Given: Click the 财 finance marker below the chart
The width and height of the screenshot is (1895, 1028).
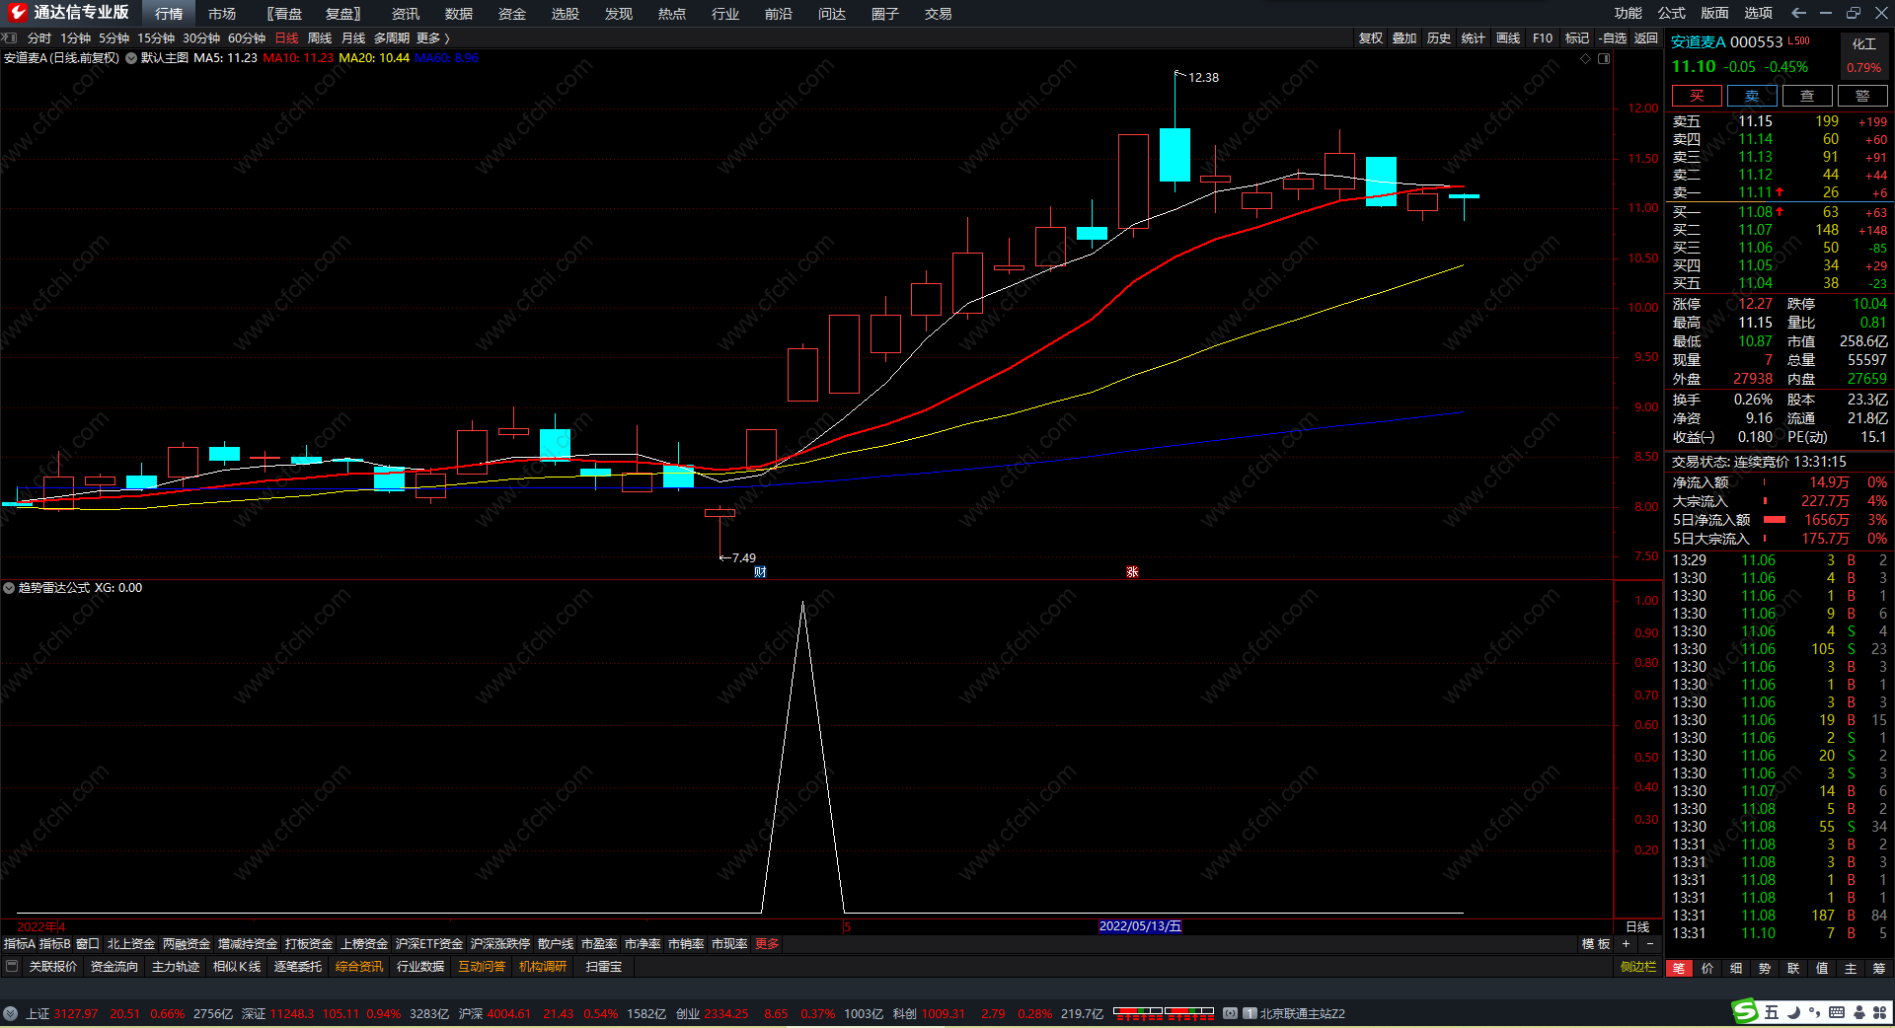Looking at the screenshot, I should (x=760, y=572).
